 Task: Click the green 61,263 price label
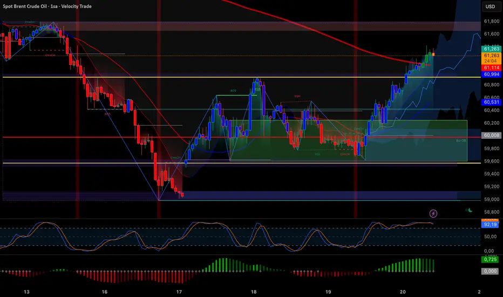[x=491, y=49]
